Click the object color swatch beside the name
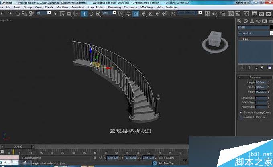Viewport: 273px width, 167px height. [x=271, y=27]
